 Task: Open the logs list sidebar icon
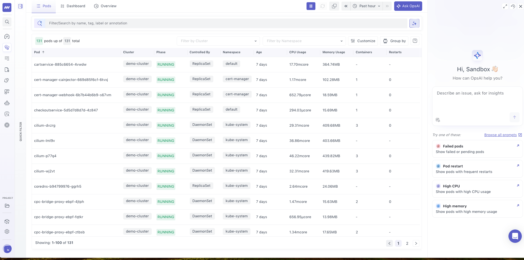7,58
